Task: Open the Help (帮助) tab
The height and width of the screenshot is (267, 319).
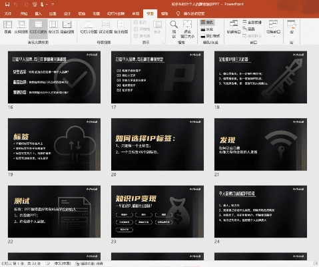Action: [x=164, y=13]
